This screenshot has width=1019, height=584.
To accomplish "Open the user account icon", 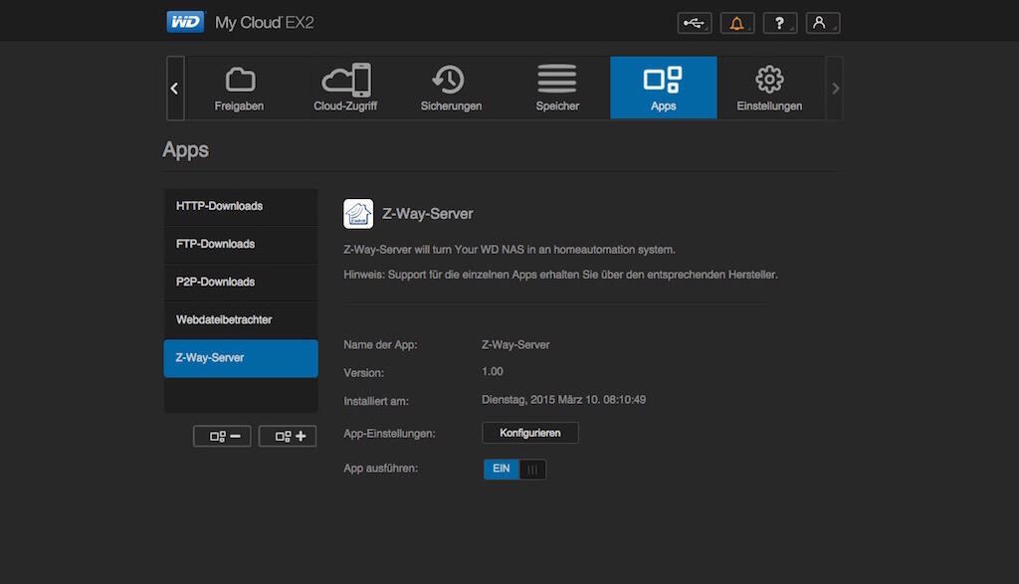I will [823, 24].
